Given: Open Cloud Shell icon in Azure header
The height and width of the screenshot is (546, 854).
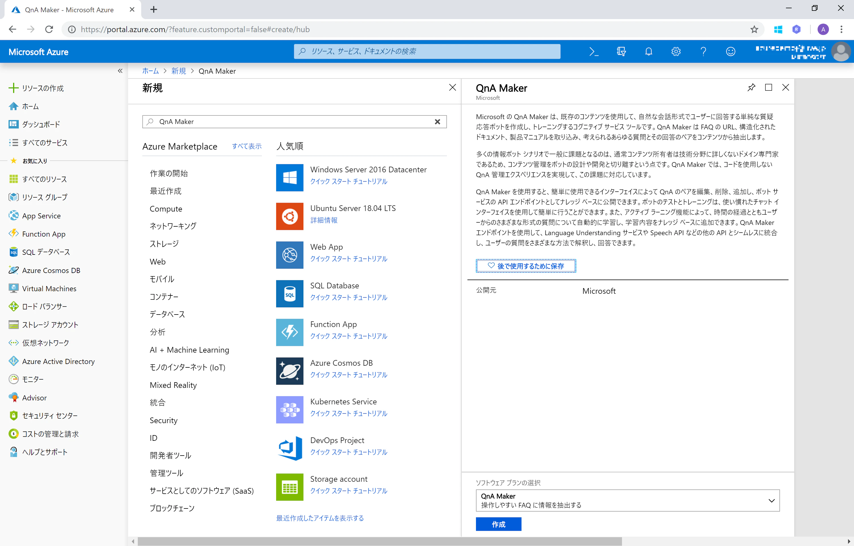Looking at the screenshot, I should [x=594, y=51].
